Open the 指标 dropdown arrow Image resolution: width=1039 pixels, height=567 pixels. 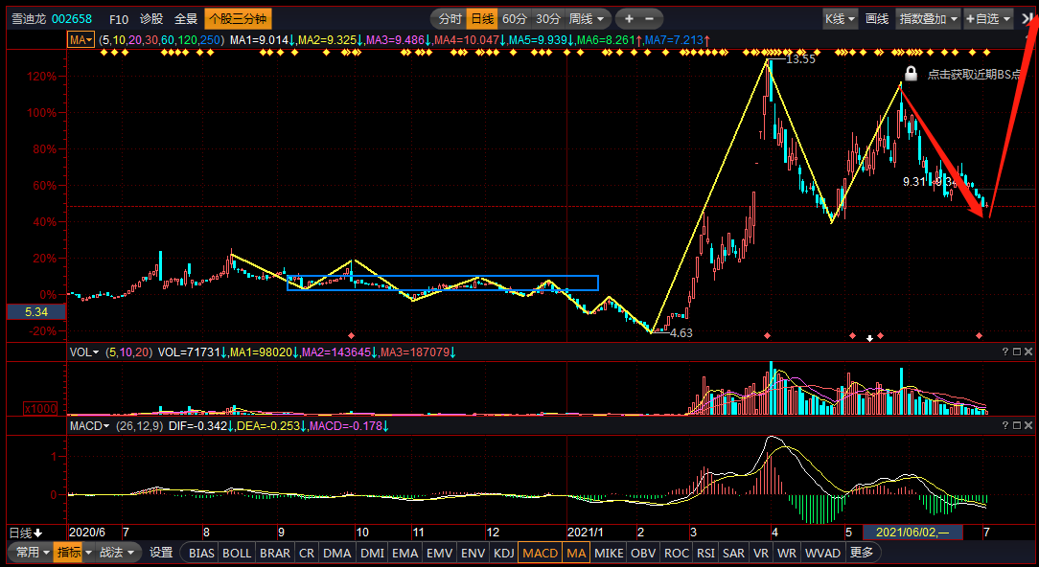[x=86, y=552]
